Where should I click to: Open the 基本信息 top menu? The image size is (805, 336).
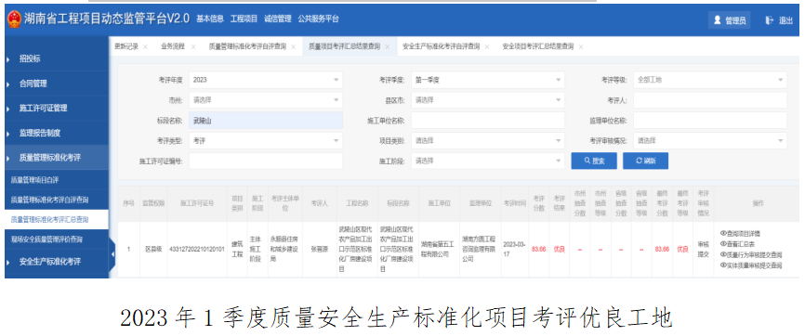coord(210,19)
